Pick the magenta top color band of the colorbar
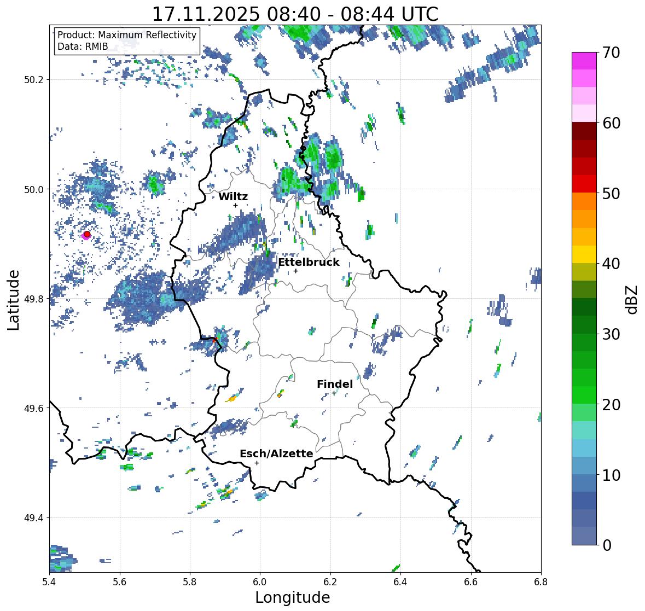Screen dimensions: 645x611 (x=584, y=61)
